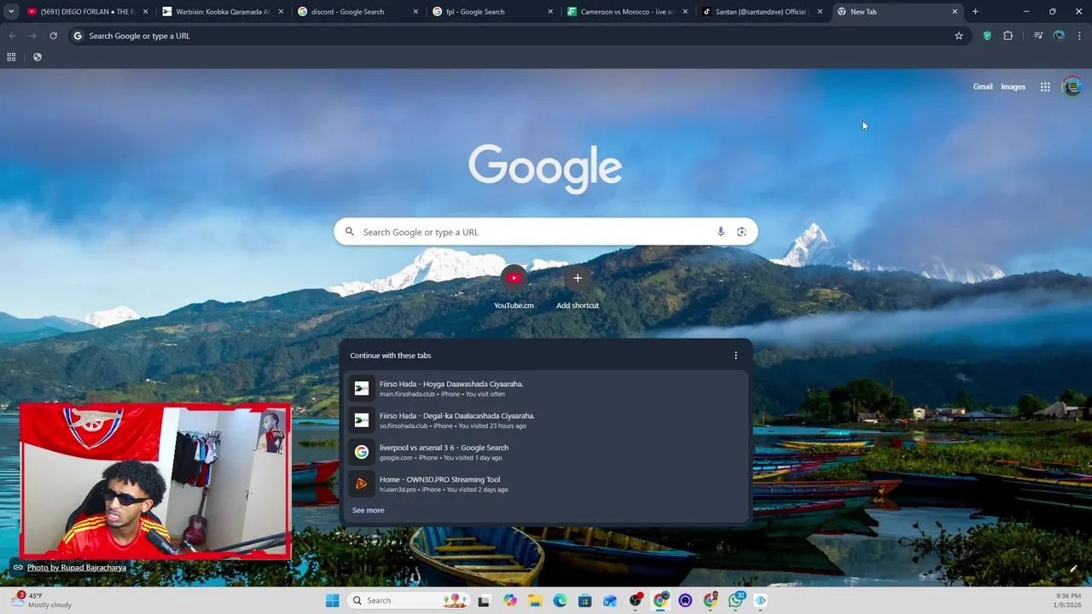Click the browser forward arrow

click(x=32, y=36)
